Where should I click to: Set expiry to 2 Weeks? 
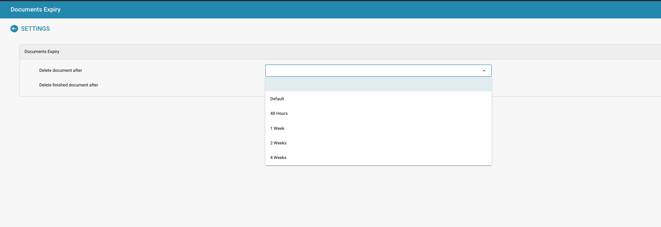(278, 143)
